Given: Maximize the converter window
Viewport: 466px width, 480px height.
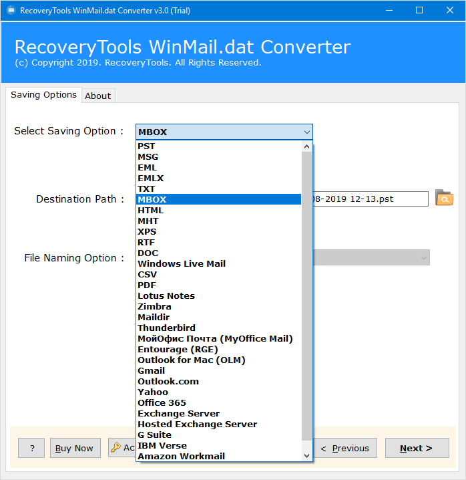Looking at the screenshot, I should [x=419, y=11].
